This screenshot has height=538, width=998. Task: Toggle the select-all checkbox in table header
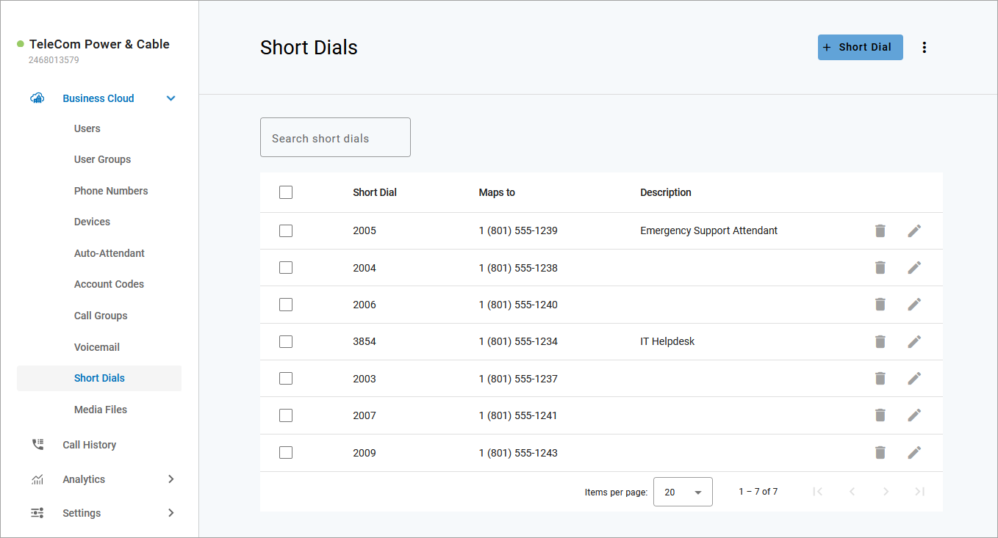pyautogui.click(x=286, y=192)
